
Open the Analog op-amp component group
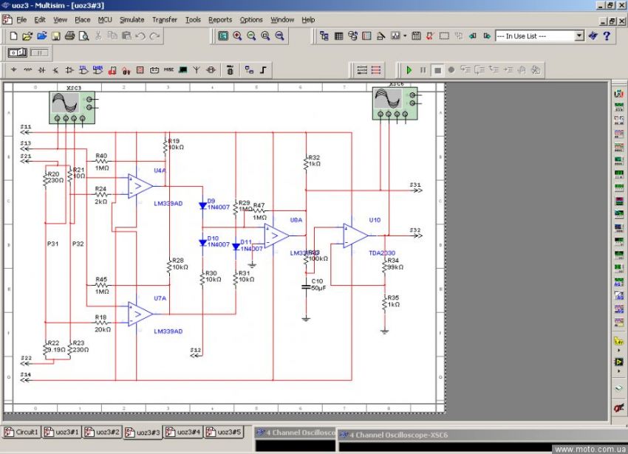[x=69, y=70]
